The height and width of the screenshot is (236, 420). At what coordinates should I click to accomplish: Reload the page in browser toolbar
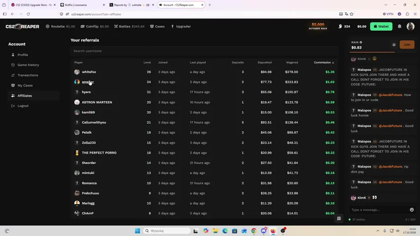[28, 14]
